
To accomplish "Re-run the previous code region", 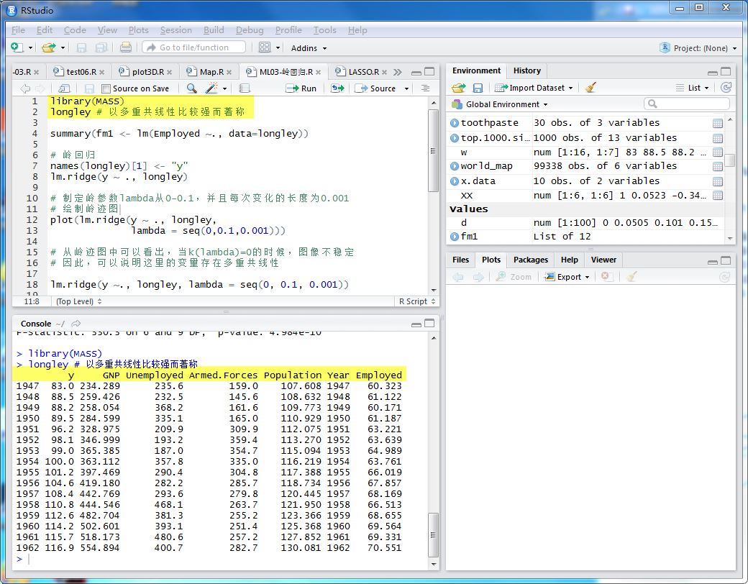I will [x=337, y=88].
